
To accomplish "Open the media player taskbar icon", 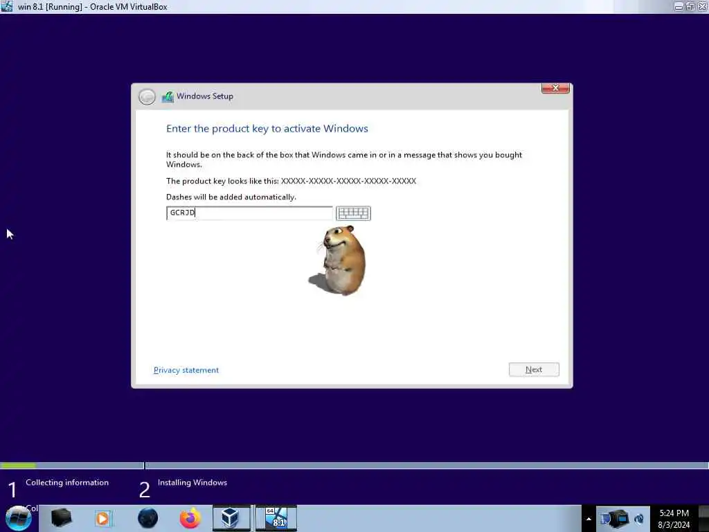I will (103, 518).
